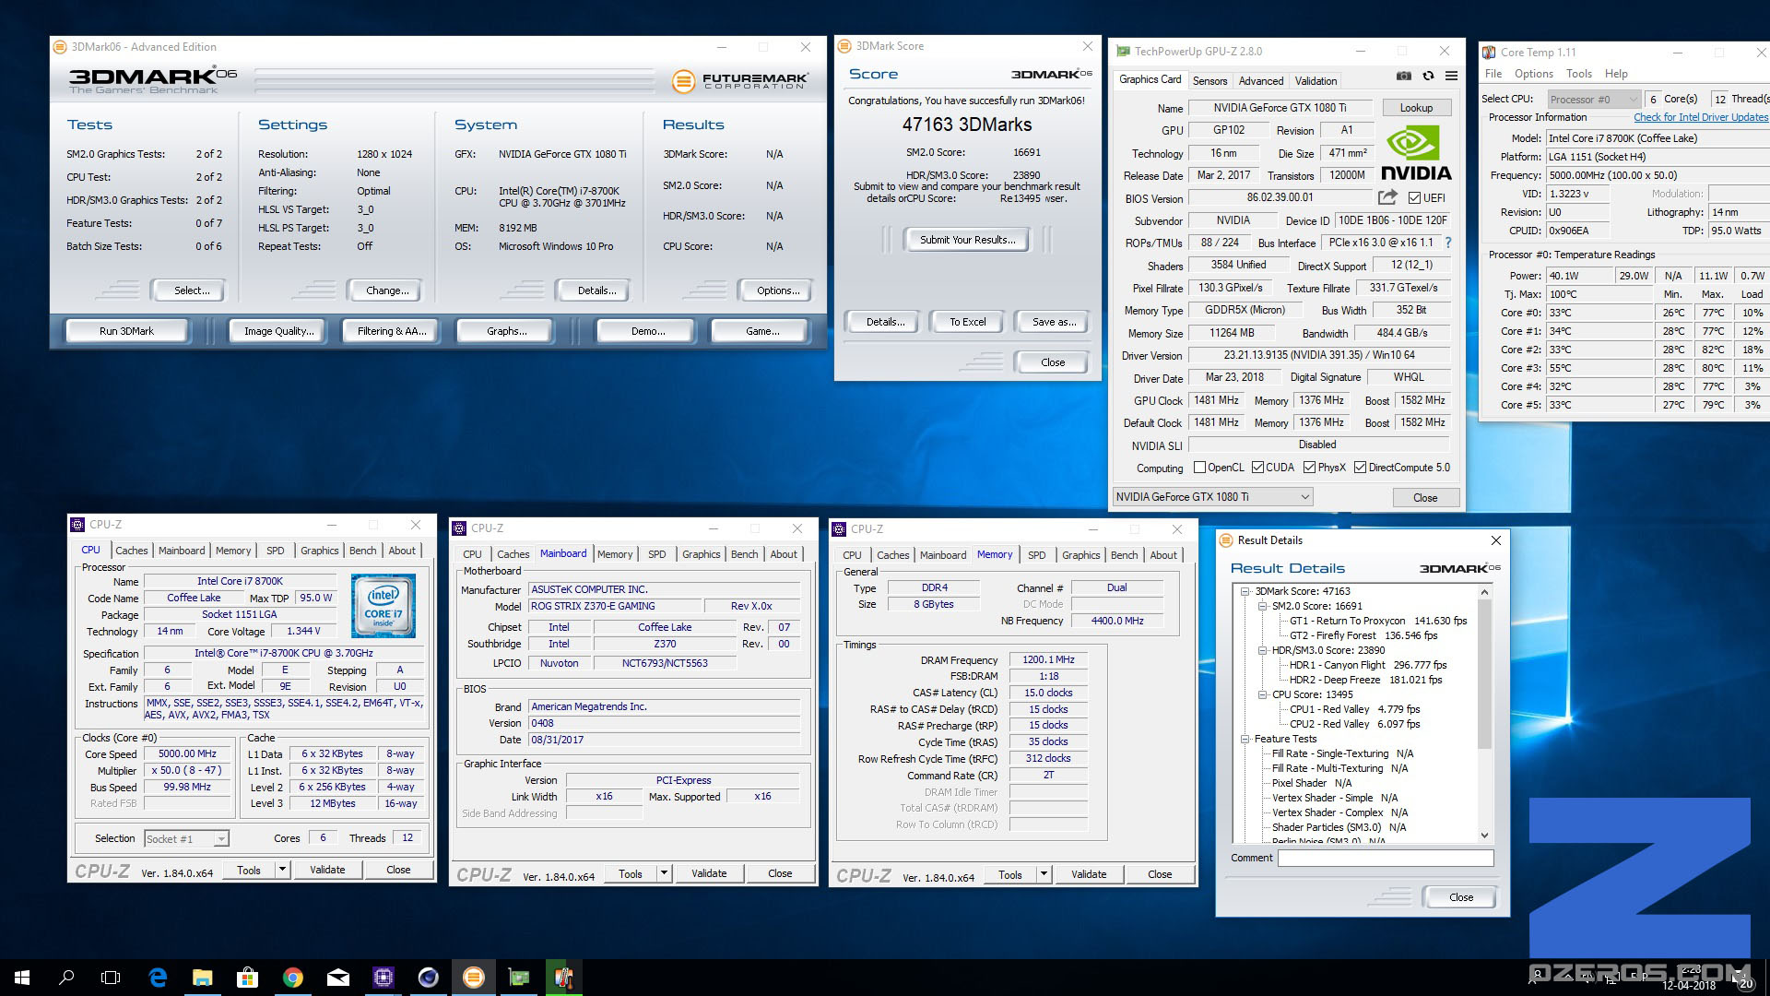Click Submit Your Results button
This screenshot has width=1770, height=996.
pos(968,240)
